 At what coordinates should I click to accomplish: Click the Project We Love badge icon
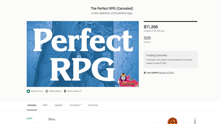[x=28, y=91]
